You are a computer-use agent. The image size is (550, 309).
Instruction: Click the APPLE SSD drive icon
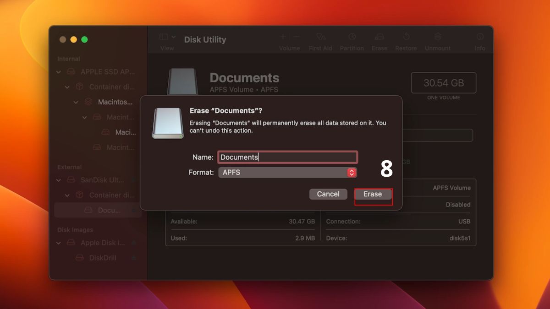(71, 72)
